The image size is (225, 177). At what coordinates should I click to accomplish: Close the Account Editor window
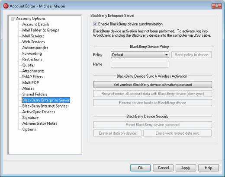pos(216,6)
